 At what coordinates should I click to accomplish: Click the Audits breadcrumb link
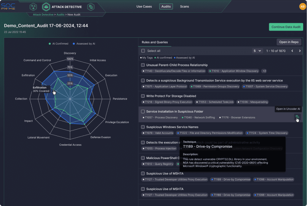tap(61, 14)
